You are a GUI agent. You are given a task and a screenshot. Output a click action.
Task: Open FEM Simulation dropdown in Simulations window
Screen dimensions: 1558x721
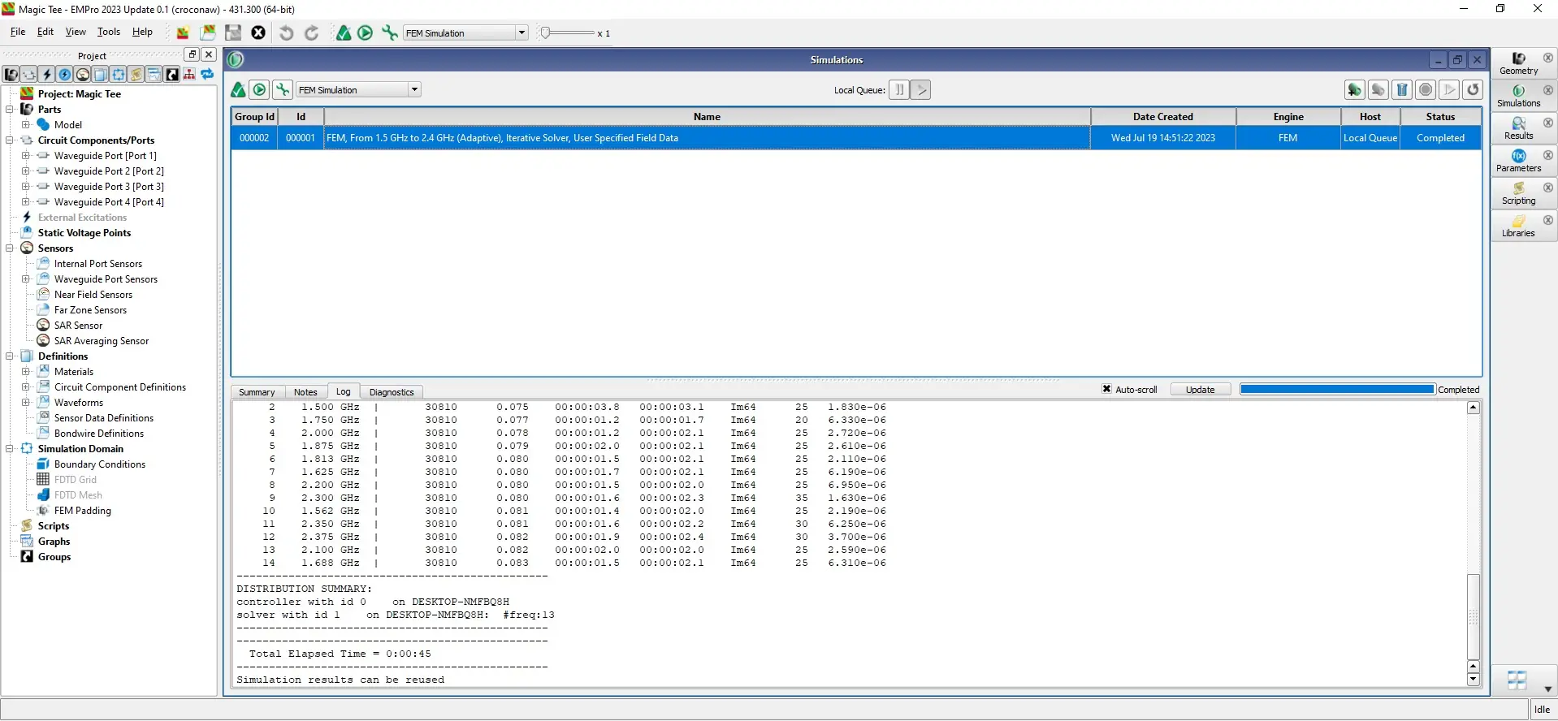pos(414,89)
